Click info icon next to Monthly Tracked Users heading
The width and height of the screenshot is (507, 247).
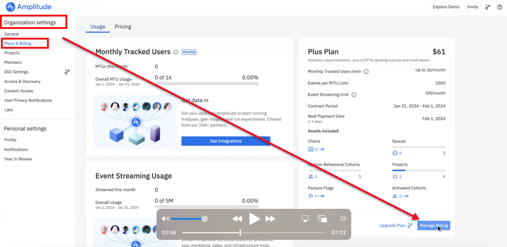(x=176, y=52)
